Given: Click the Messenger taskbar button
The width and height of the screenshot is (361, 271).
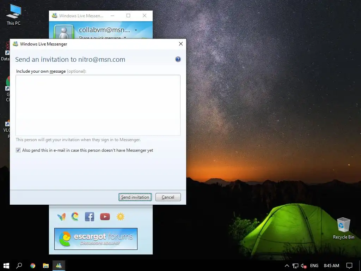Looking at the screenshot, I should coord(59,266).
